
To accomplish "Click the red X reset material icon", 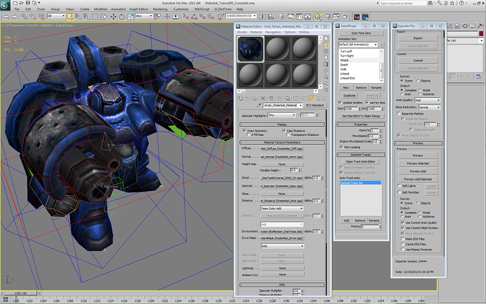I will [263, 98].
